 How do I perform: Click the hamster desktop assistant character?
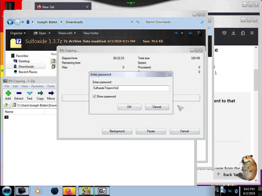(x=249, y=168)
